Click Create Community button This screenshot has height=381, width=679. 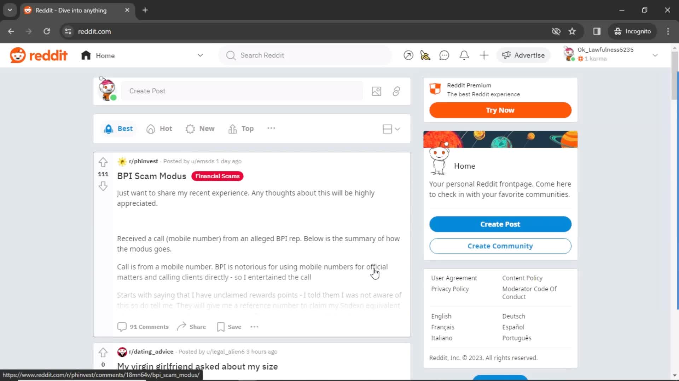coord(500,246)
